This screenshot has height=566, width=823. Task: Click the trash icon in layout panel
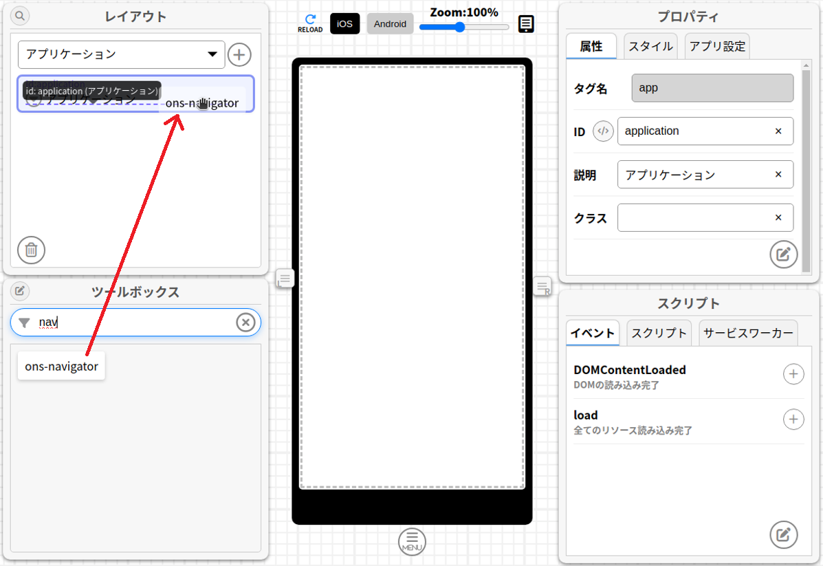[x=31, y=250]
